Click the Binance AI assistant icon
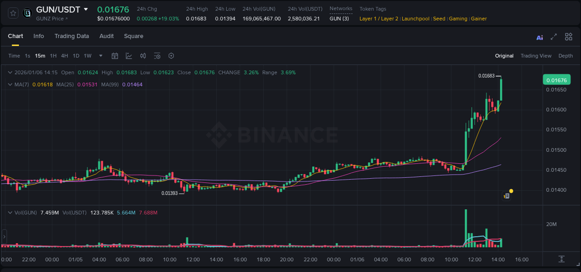581x272 pixels. (x=540, y=36)
